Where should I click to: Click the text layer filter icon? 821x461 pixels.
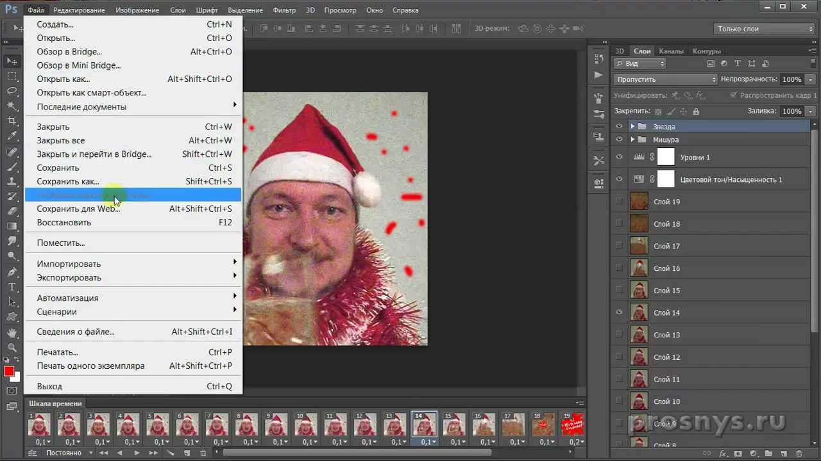[738, 63]
